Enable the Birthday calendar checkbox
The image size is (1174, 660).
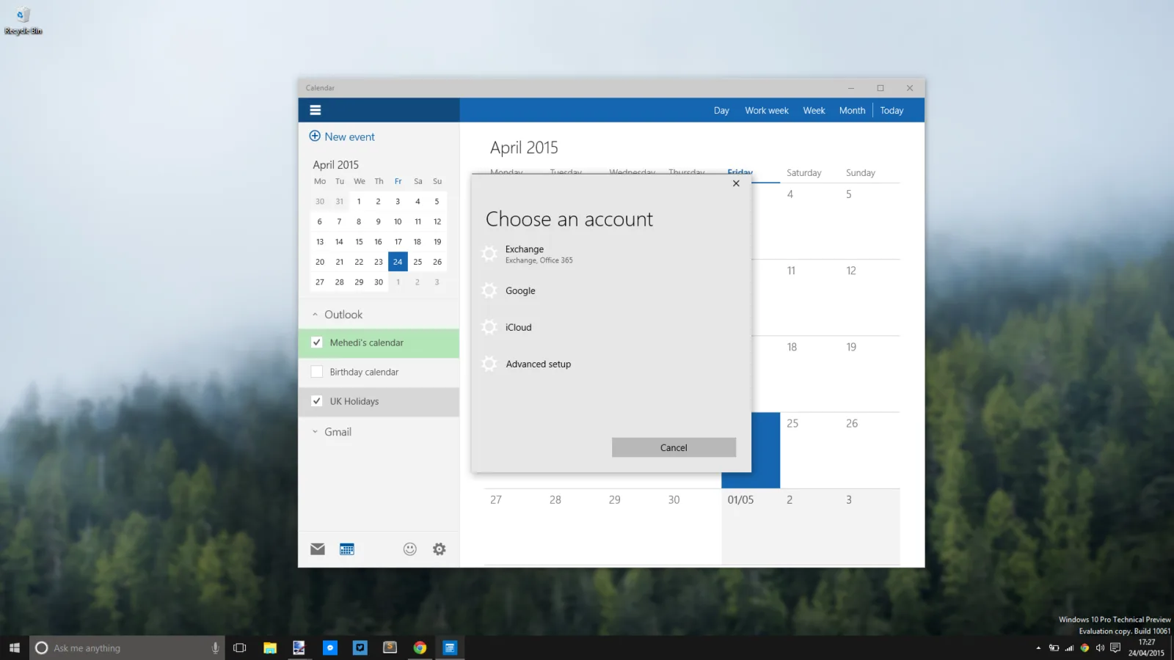click(317, 372)
